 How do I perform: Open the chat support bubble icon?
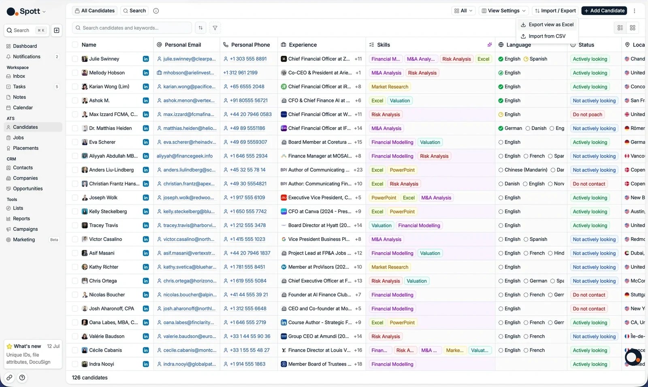[x=633, y=357]
